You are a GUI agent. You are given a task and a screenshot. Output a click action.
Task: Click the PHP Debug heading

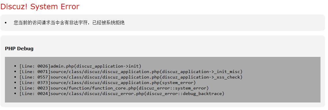(19, 49)
